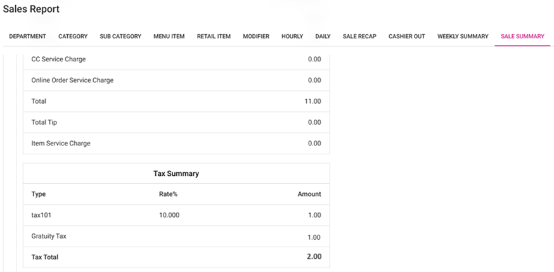Click the Gratuity Tax row label

[49, 236]
